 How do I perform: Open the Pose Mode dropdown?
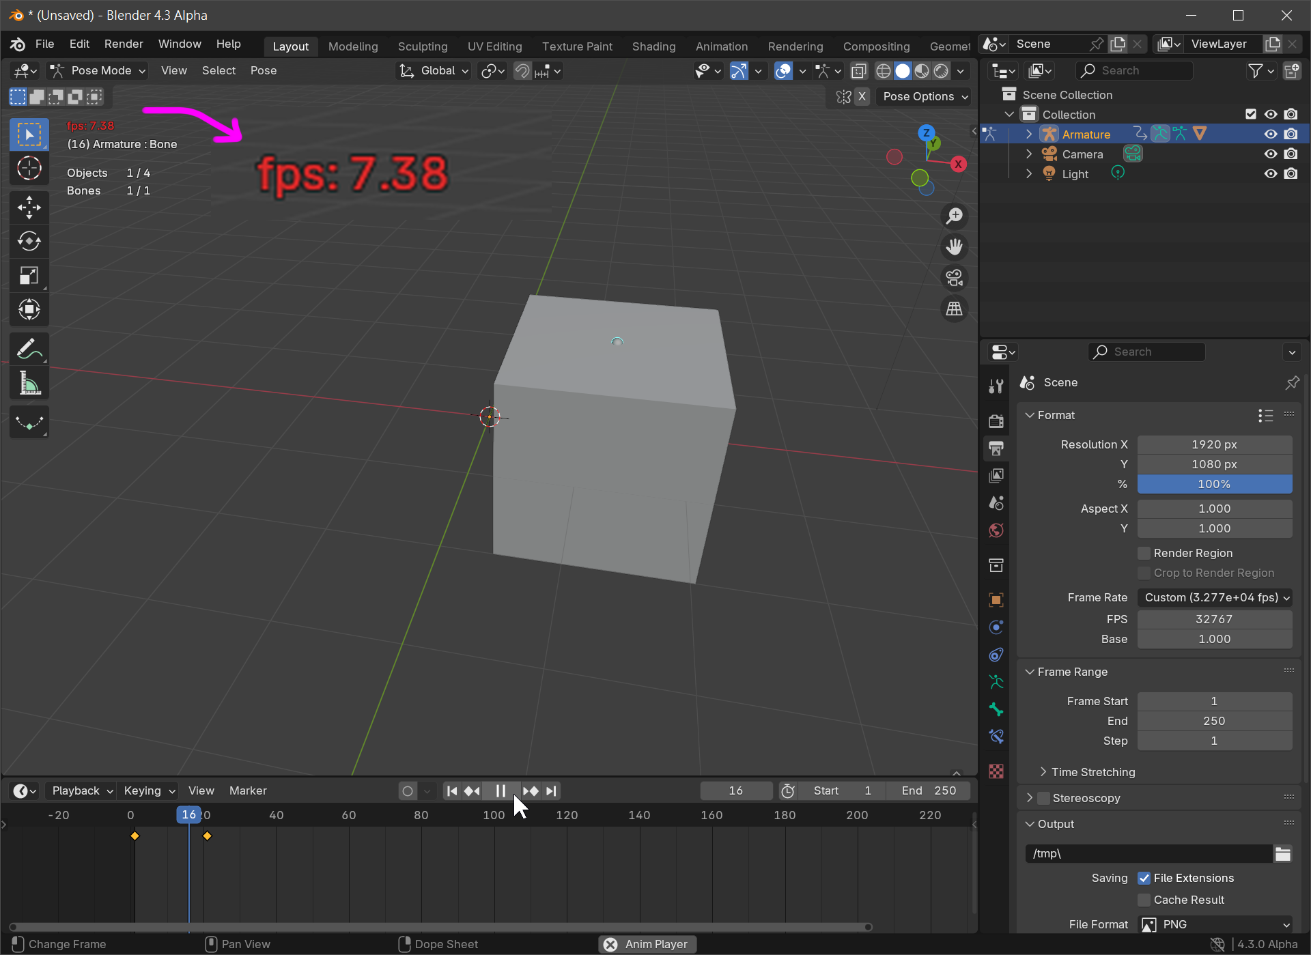pyautogui.click(x=98, y=70)
